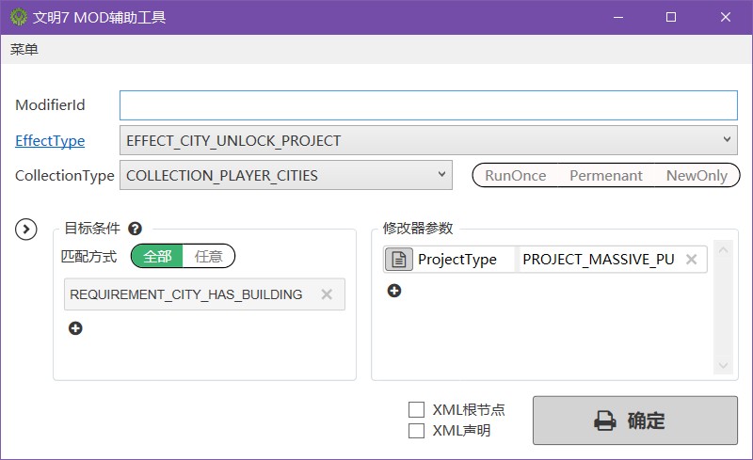Remove the ProjectType parameter with X icon
Image resolution: width=753 pixels, height=460 pixels.
tap(692, 260)
